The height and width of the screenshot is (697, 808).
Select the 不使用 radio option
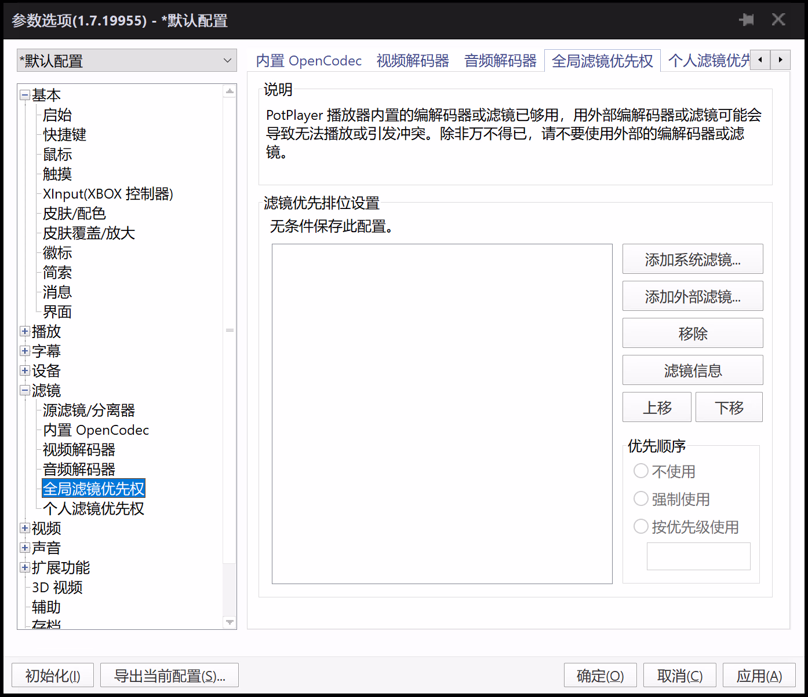(641, 471)
